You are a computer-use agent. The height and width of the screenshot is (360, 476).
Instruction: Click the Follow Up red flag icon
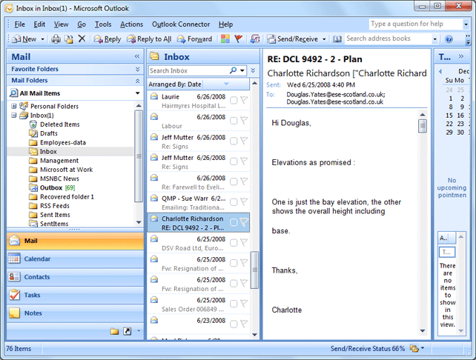click(x=239, y=39)
